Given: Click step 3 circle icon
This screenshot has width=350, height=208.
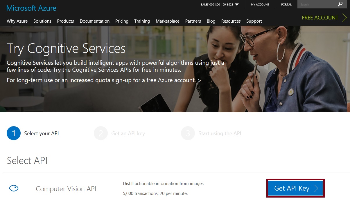Looking at the screenshot, I should tap(188, 133).
